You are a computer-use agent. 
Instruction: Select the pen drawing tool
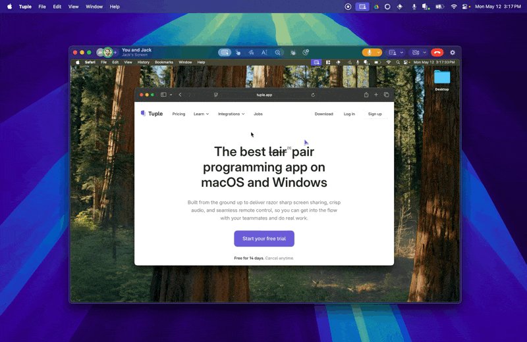click(251, 53)
